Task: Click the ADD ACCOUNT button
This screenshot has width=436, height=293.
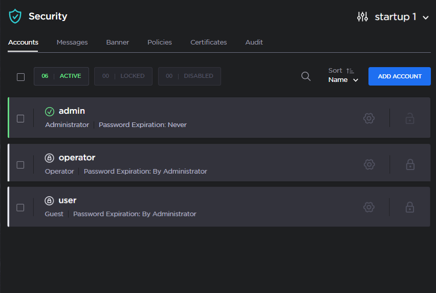Action: (399, 76)
